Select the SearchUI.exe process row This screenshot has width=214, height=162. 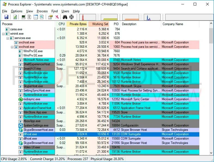tap(100, 69)
